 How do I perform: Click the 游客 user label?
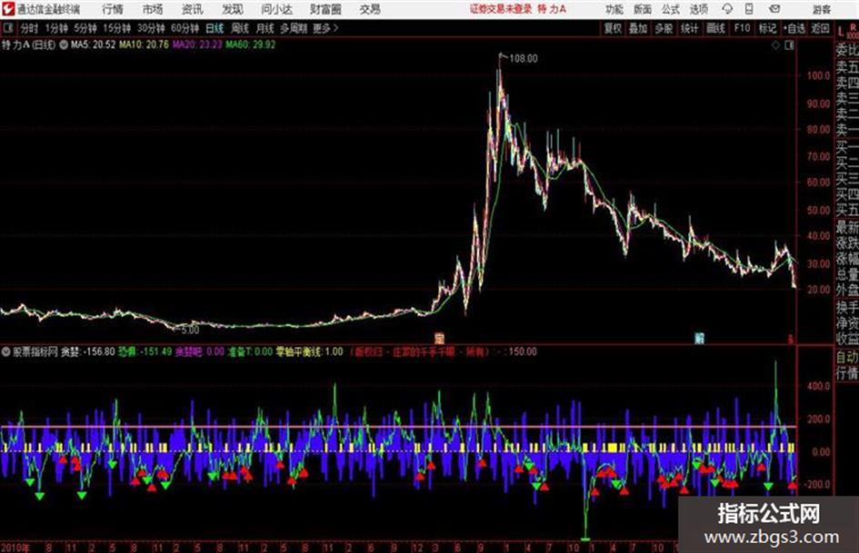(x=821, y=9)
